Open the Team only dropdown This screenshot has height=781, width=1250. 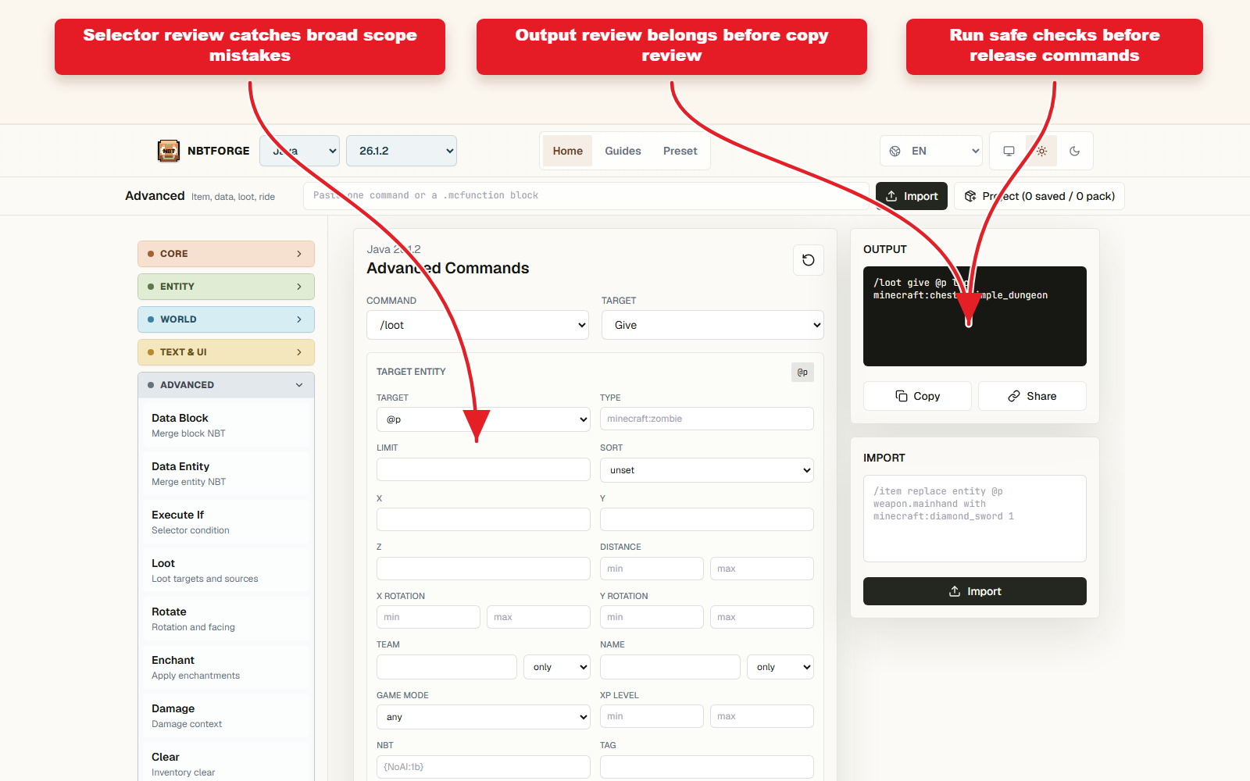(x=558, y=667)
